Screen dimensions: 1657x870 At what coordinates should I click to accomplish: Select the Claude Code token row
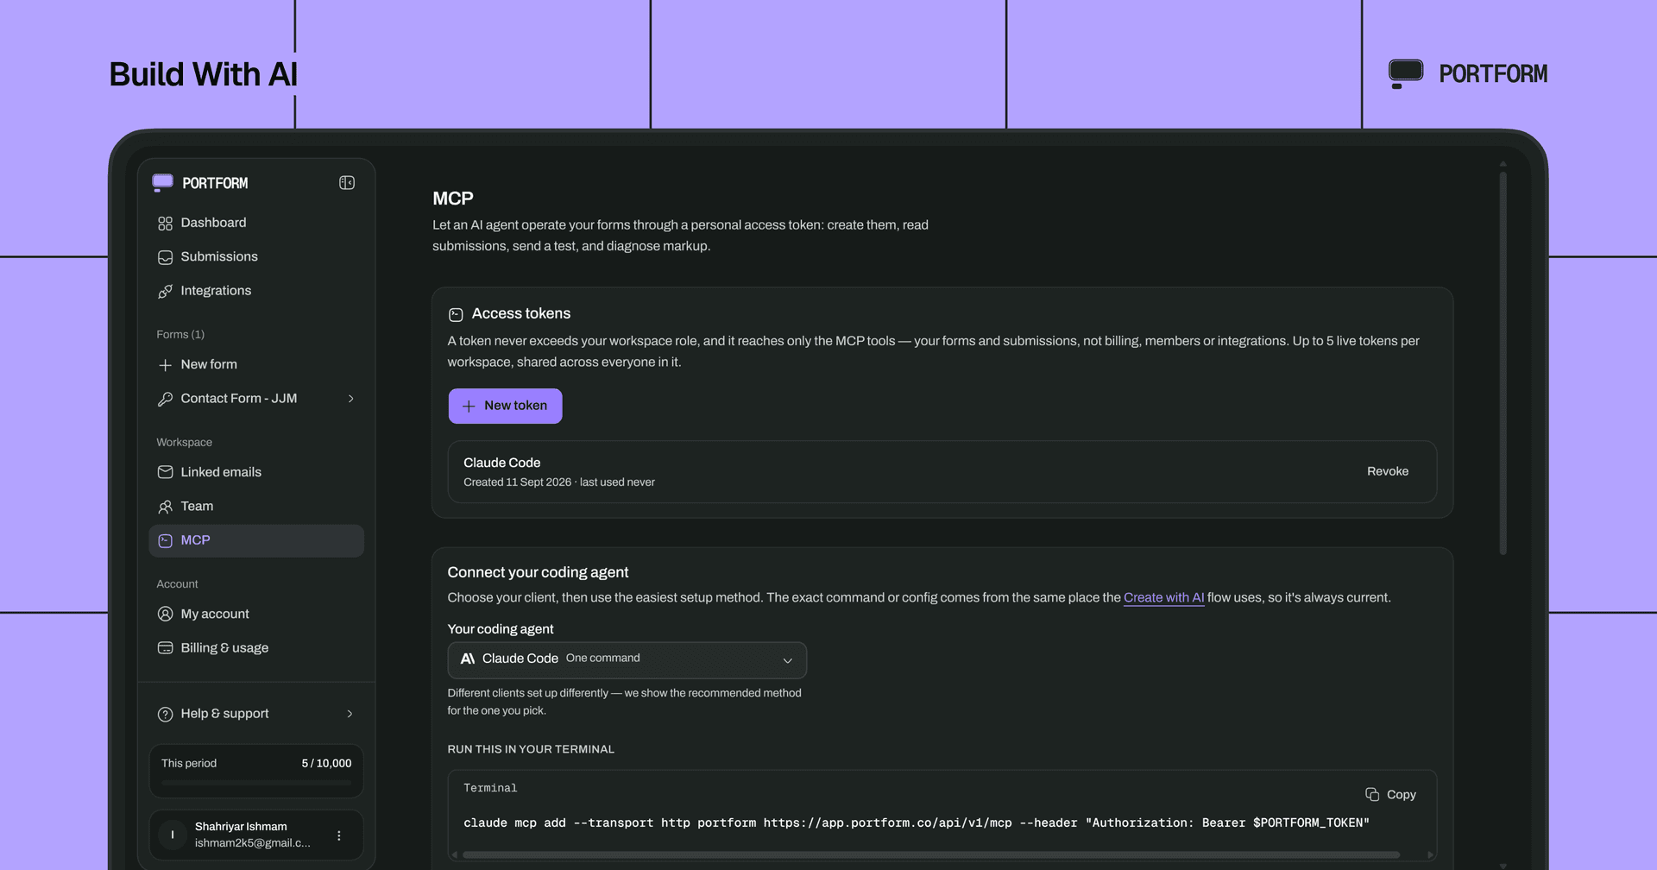942,471
